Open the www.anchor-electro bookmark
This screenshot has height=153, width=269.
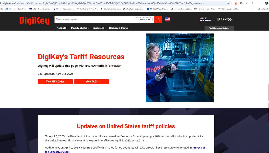point(181,9)
